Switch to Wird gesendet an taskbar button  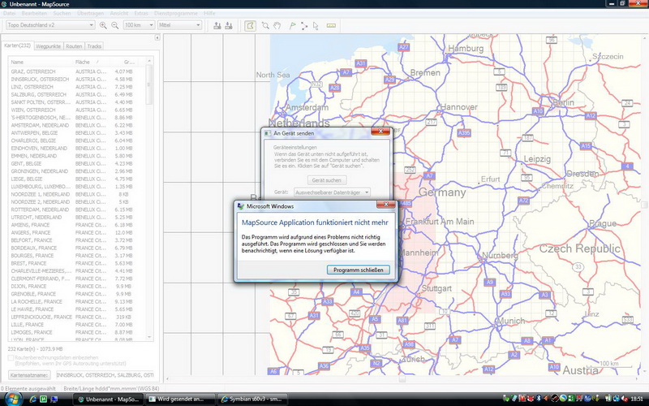click(x=181, y=400)
